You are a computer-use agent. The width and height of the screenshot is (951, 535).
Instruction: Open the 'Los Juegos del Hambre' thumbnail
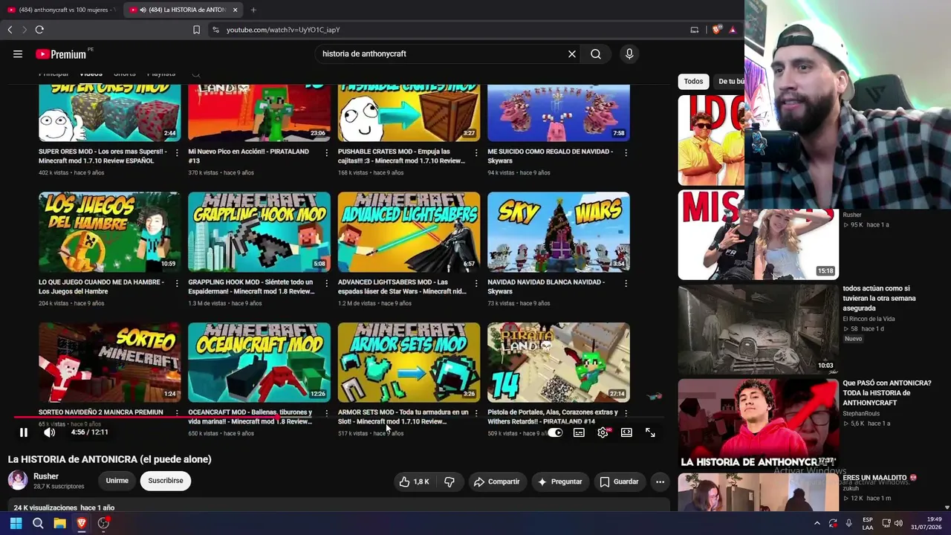click(109, 232)
